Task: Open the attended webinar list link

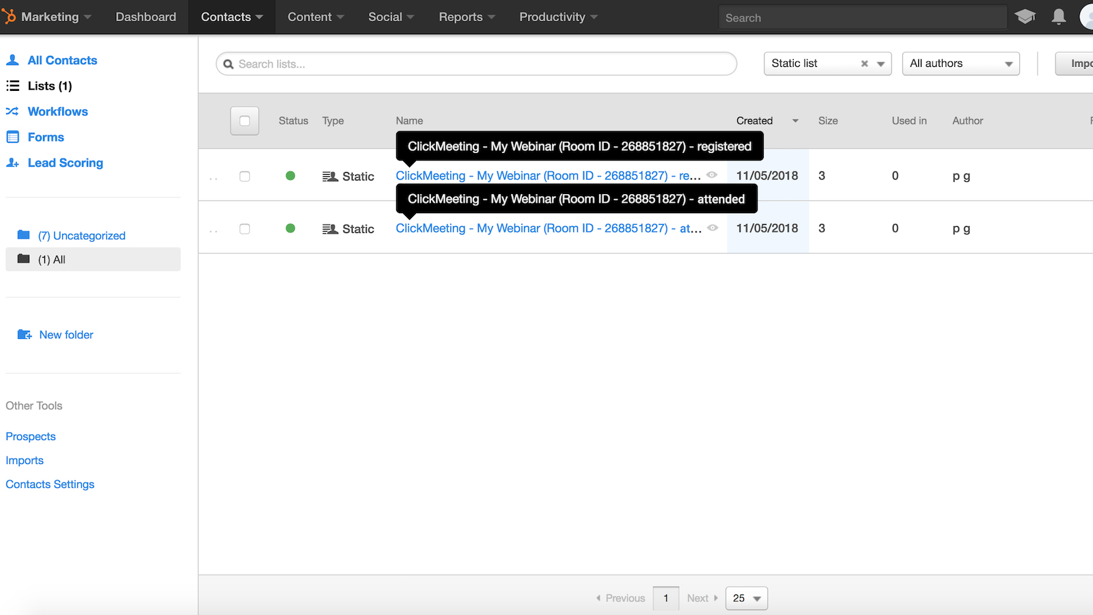Action: [549, 228]
